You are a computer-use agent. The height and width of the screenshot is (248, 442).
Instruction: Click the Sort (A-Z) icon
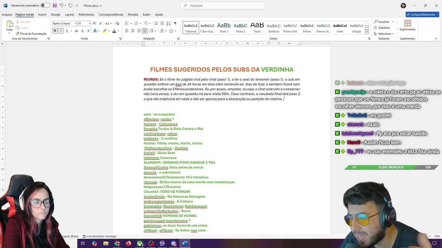tap(169, 23)
